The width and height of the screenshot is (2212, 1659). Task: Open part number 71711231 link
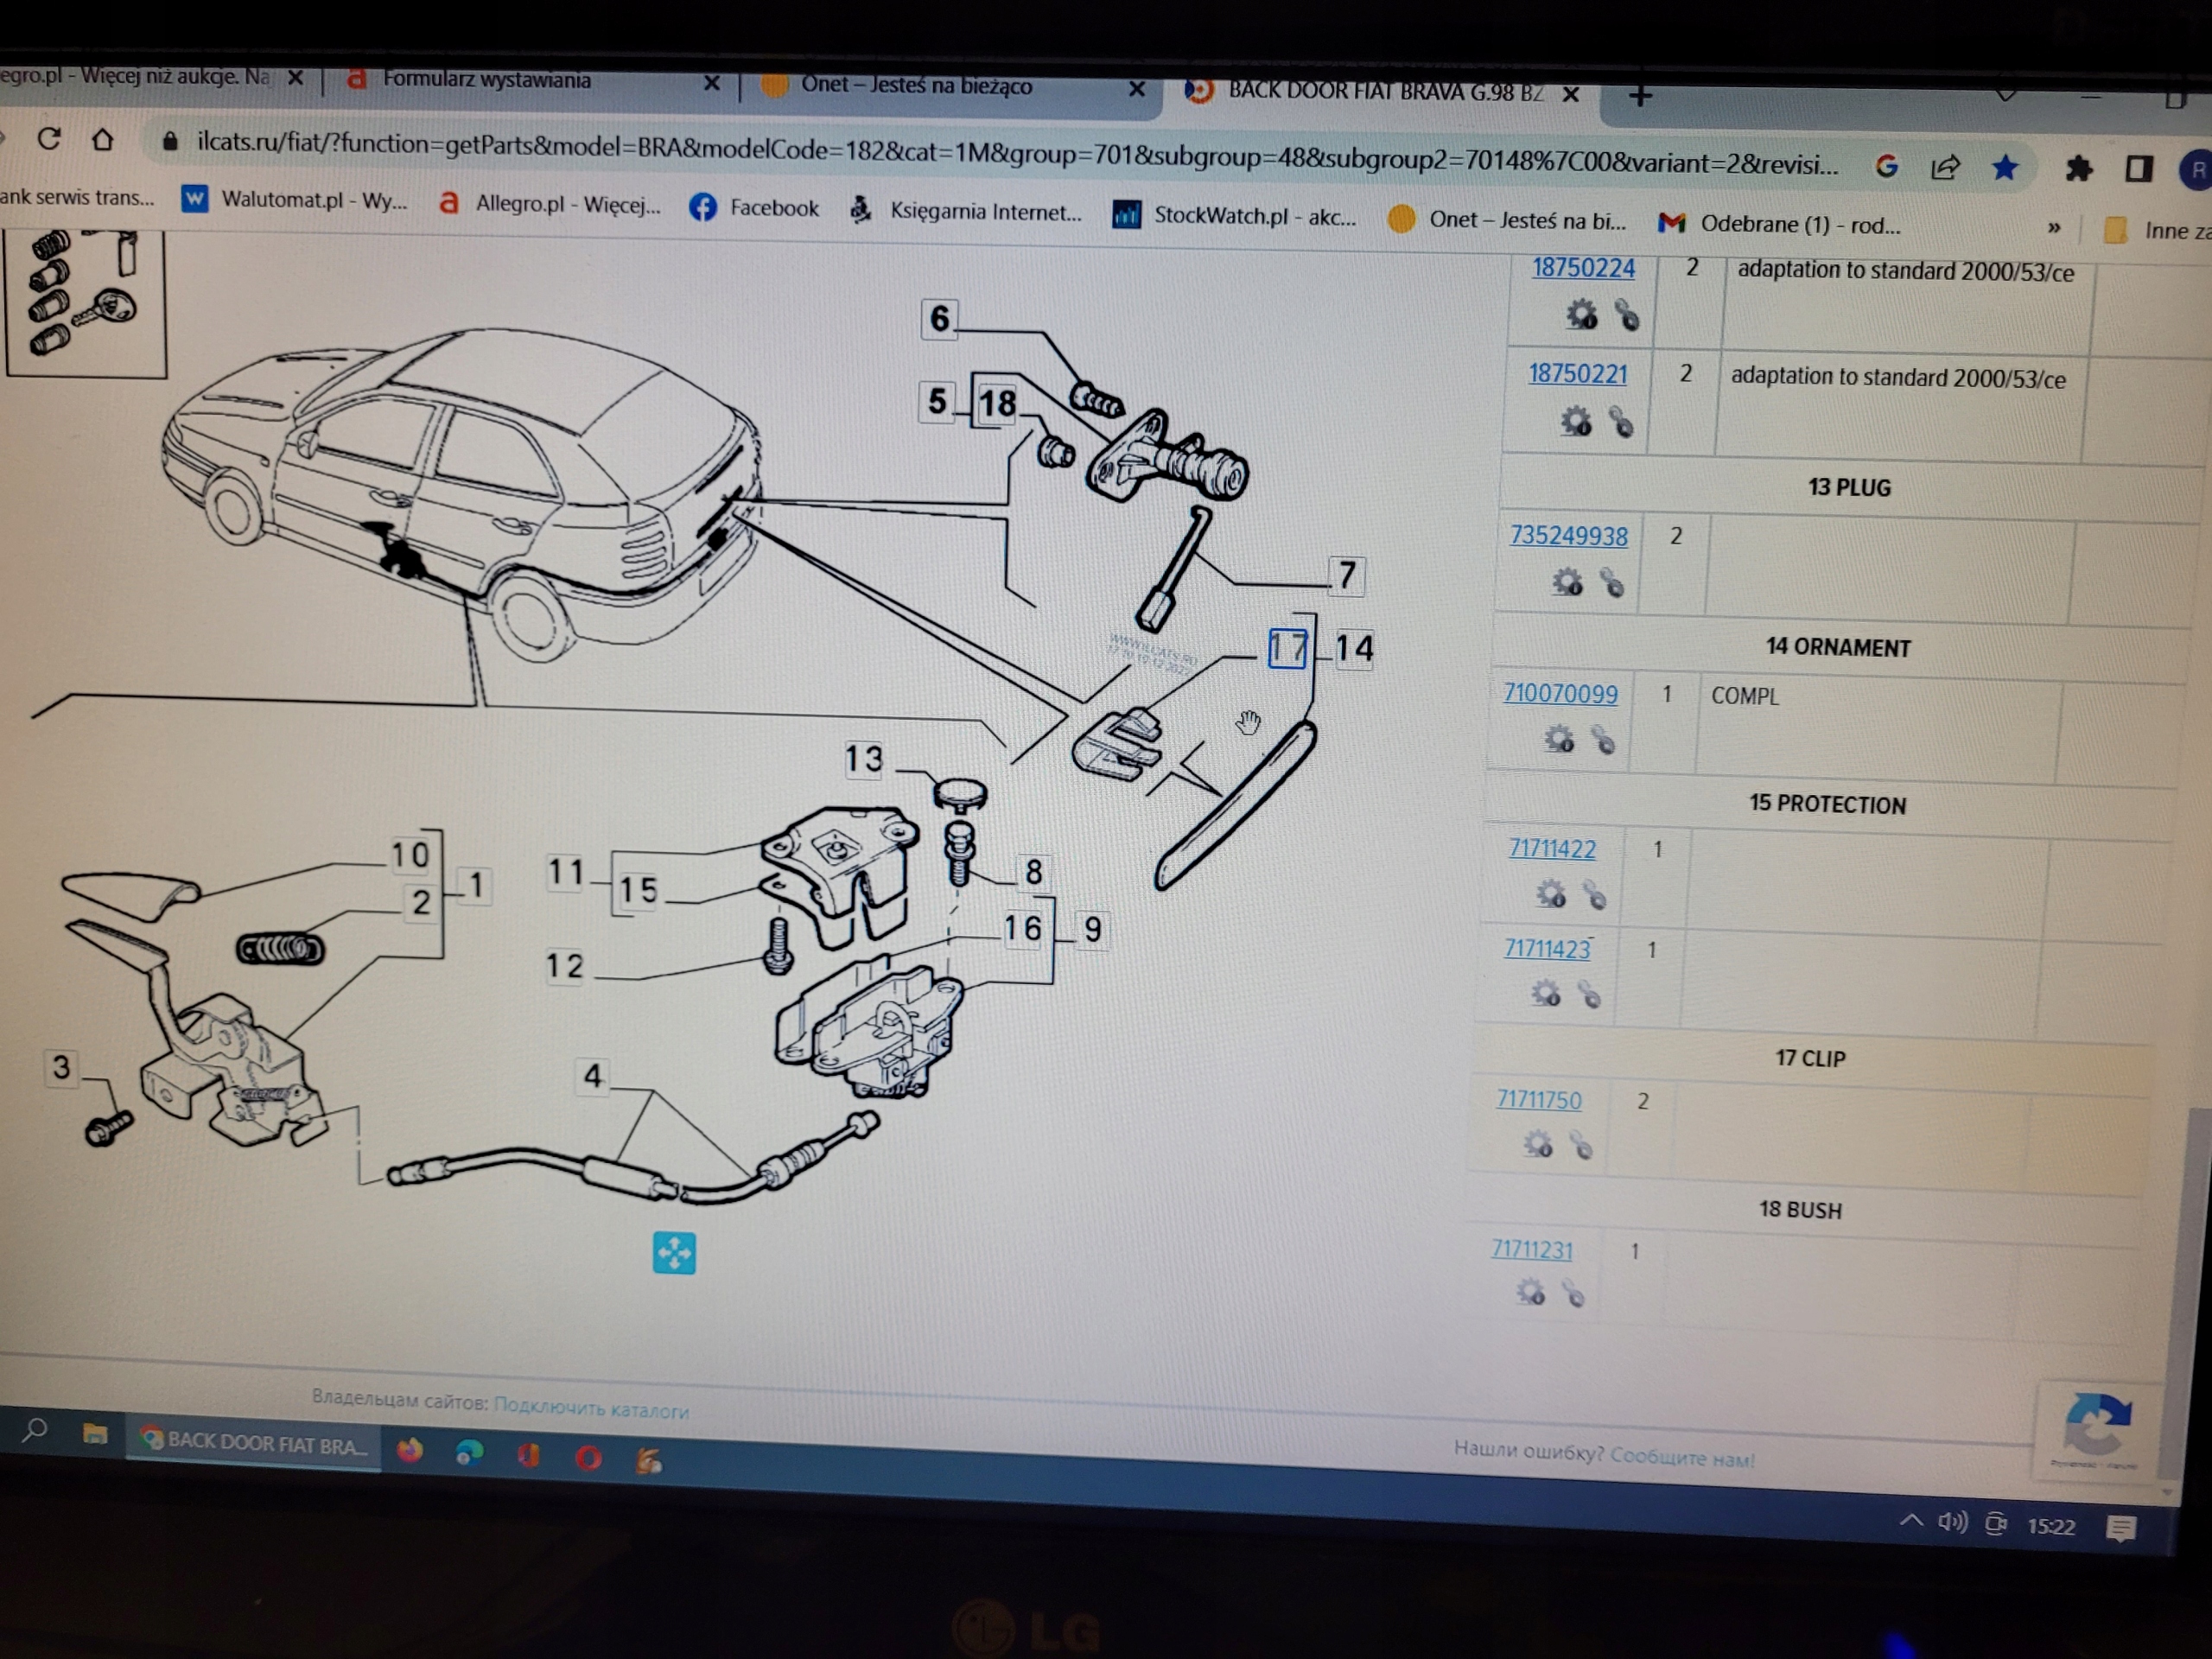tap(1531, 1250)
